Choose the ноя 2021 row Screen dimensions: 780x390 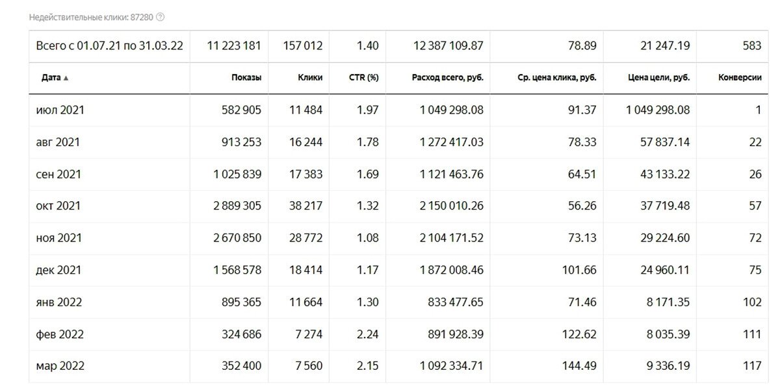click(58, 238)
